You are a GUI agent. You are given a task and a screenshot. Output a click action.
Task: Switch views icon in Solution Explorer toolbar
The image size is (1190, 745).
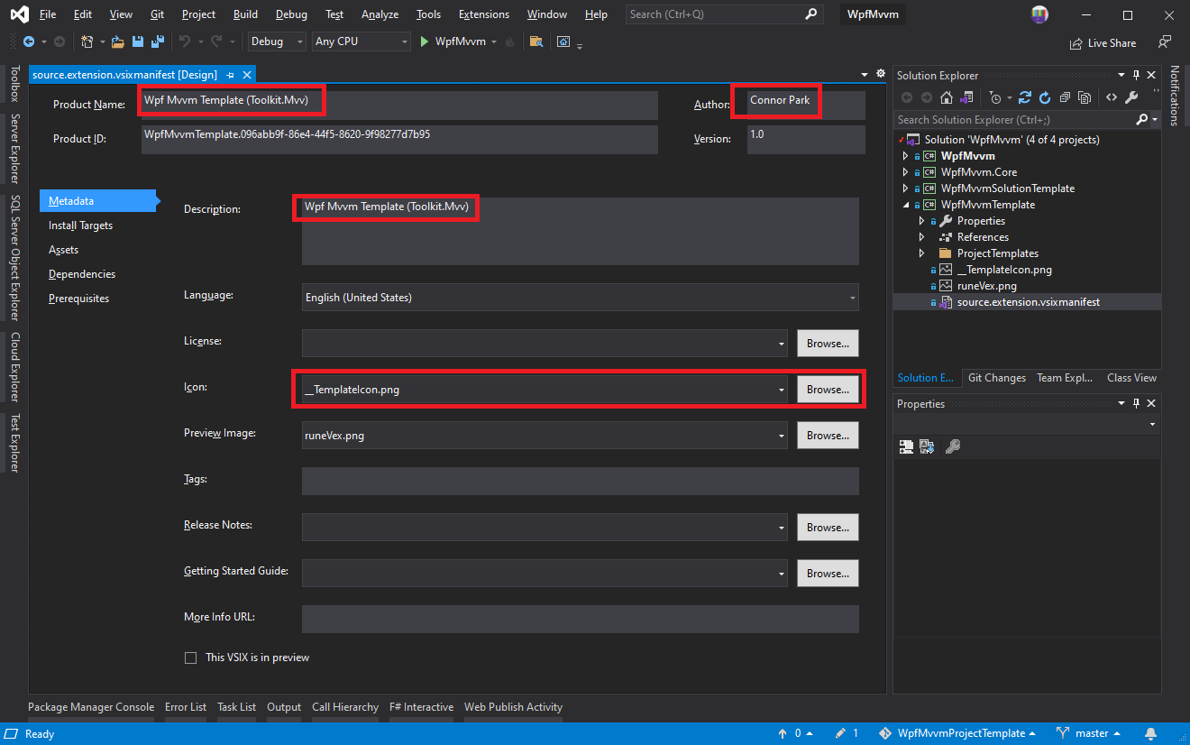click(x=966, y=97)
